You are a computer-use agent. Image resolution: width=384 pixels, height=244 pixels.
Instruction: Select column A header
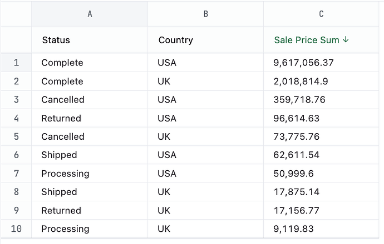tap(90, 14)
